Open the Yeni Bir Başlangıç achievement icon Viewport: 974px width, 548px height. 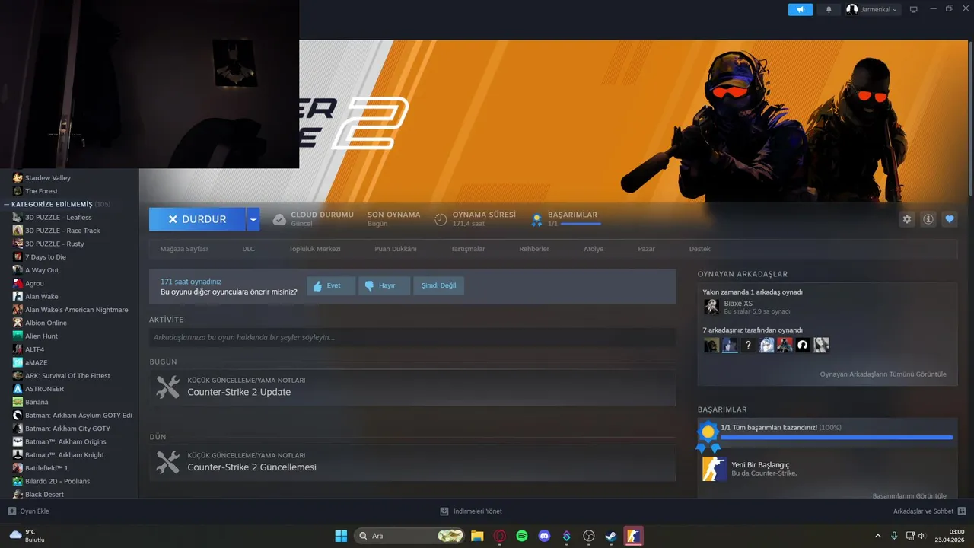715,469
